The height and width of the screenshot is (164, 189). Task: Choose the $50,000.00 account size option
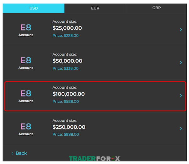point(67,61)
